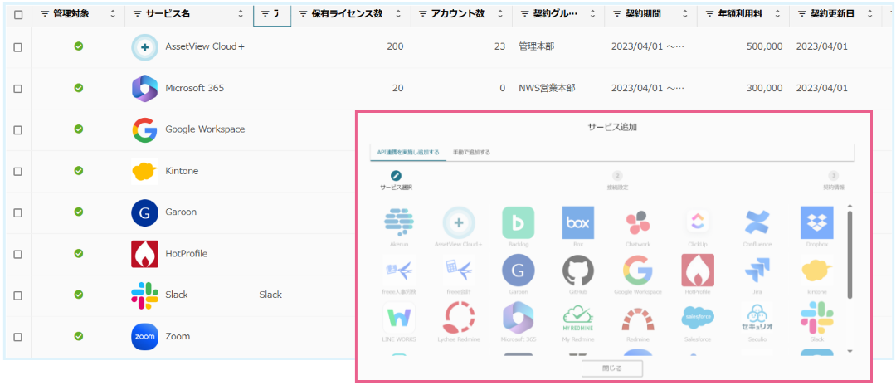Screen dimensions: 896x390
Task: Choose Google Workspace in the service add dialog
Action: 638,270
